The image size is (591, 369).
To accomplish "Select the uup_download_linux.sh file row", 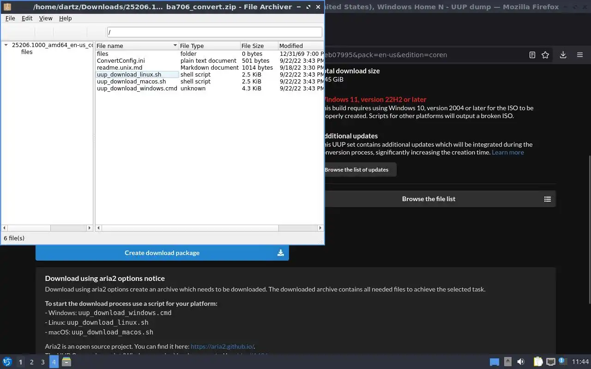I will [x=209, y=75].
